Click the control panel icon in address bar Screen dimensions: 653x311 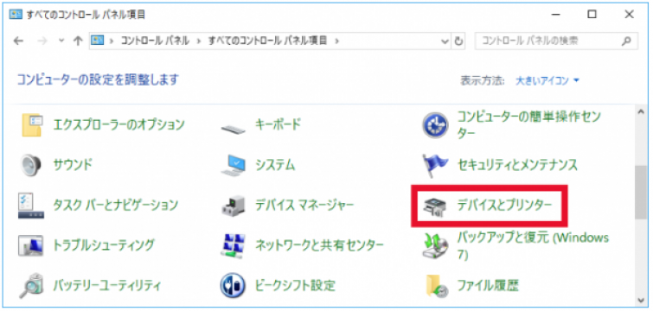click(x=98, y=41)
